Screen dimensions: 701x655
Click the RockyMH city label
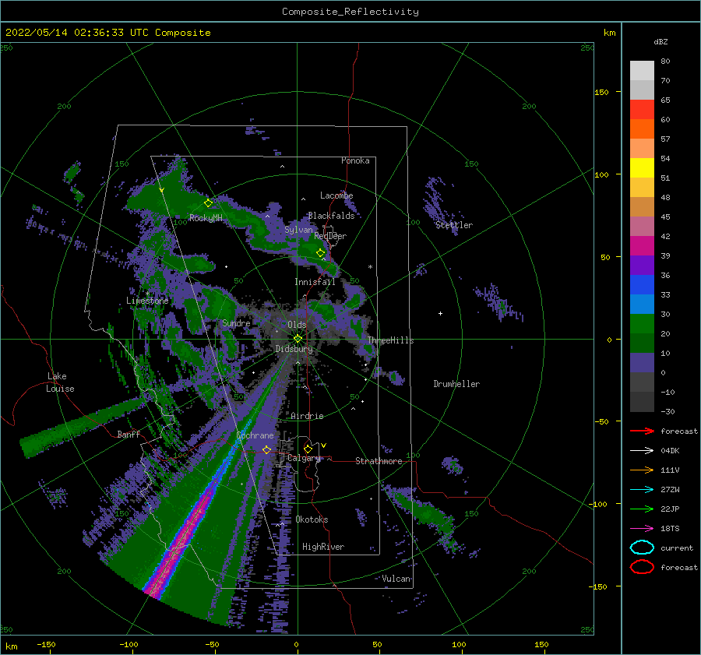206,218
